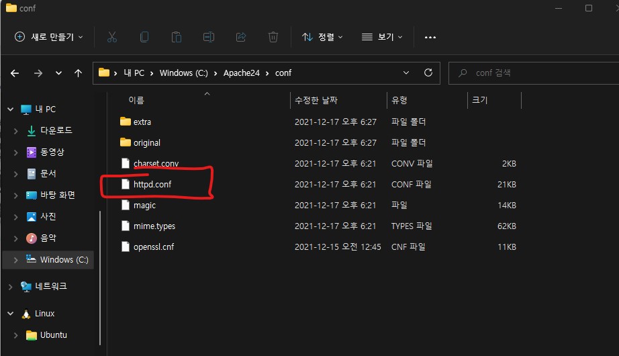Click the Rename icon in toolbar
619x356 pixels.
click(209, 37)
